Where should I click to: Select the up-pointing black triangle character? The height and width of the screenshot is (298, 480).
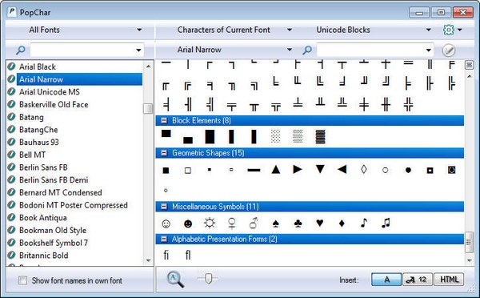(276, 170)
